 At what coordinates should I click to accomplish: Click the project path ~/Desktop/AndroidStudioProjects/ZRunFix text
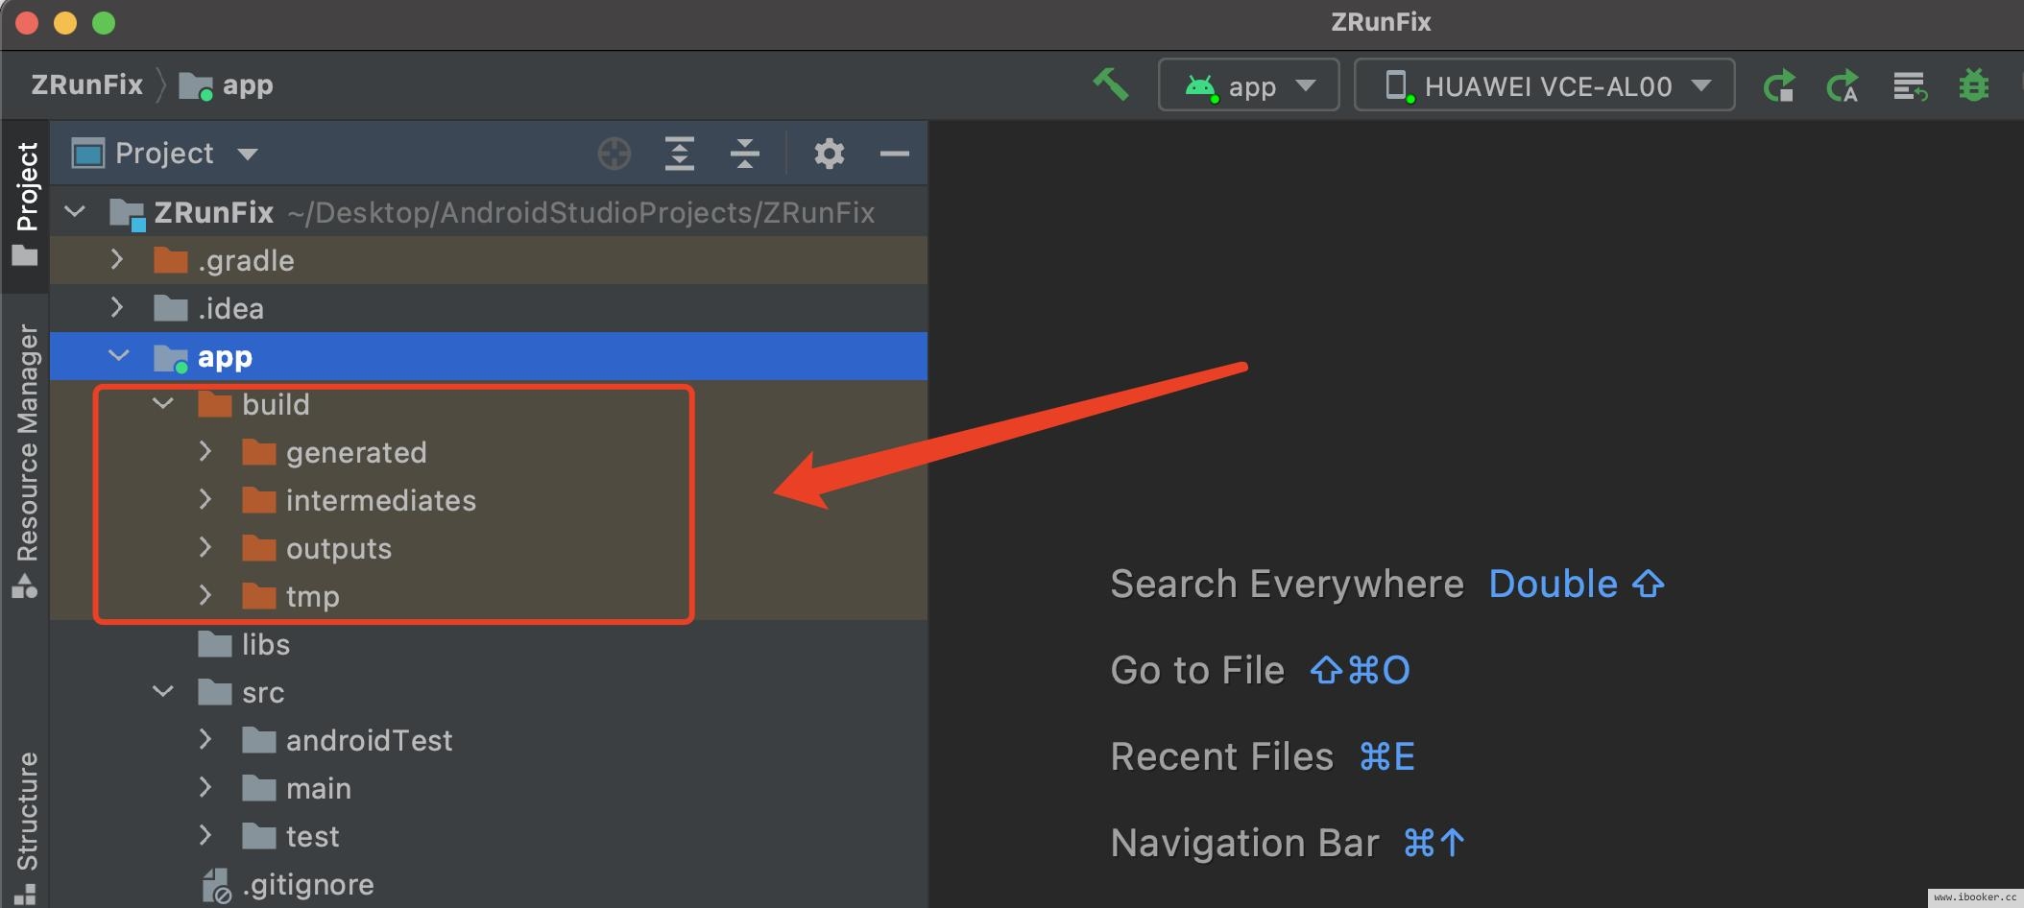[x=581, y=212]
